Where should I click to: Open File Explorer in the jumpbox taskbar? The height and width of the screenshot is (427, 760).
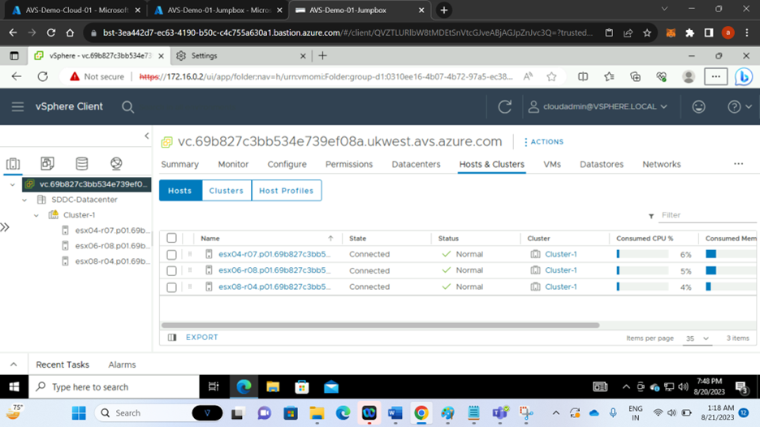click(273, 386)
